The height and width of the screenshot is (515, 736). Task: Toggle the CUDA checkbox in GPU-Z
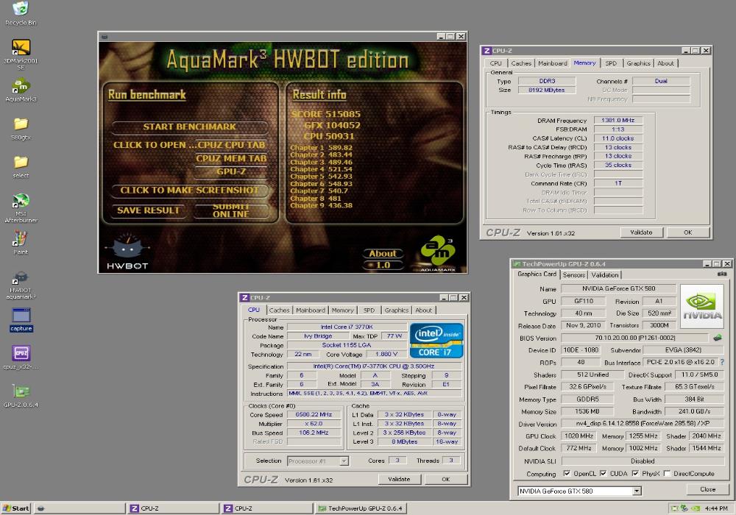(604, 473)
